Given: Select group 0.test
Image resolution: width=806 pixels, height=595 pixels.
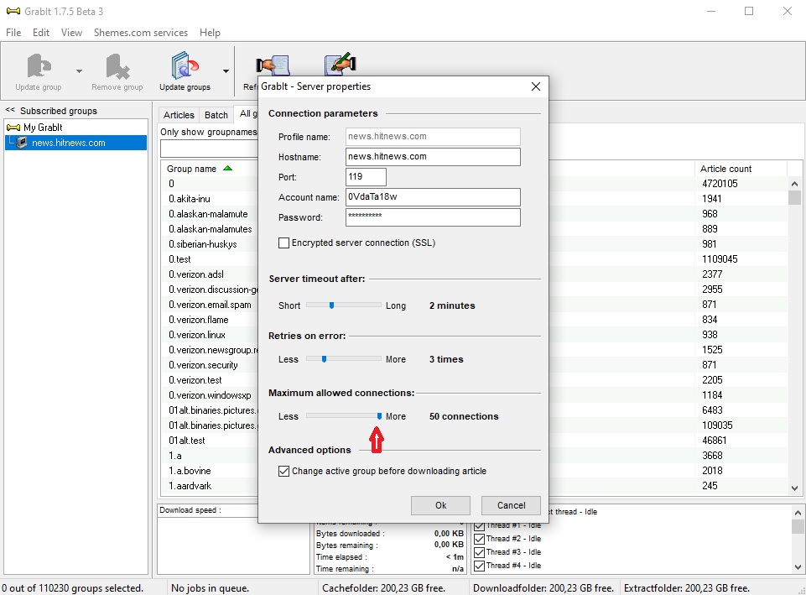Looking at the screenshot, I should pos(179,259).
